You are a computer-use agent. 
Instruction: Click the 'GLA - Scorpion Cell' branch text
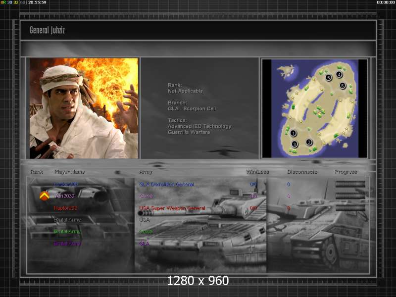[x=192, y=109]
